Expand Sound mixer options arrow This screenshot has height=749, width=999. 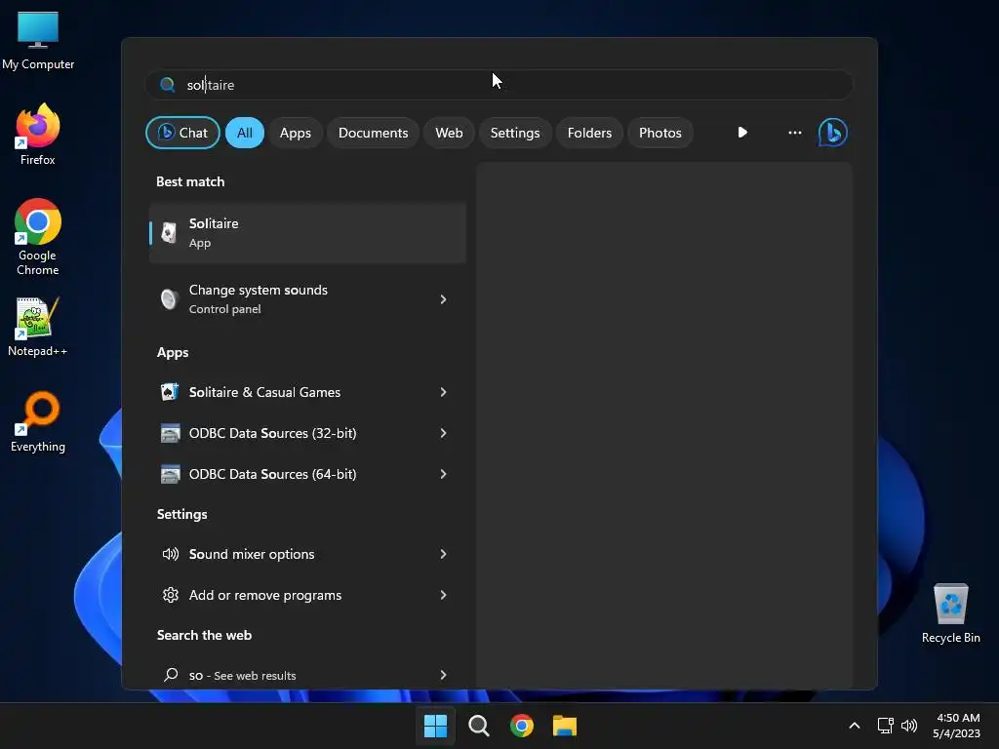point(444,554)
